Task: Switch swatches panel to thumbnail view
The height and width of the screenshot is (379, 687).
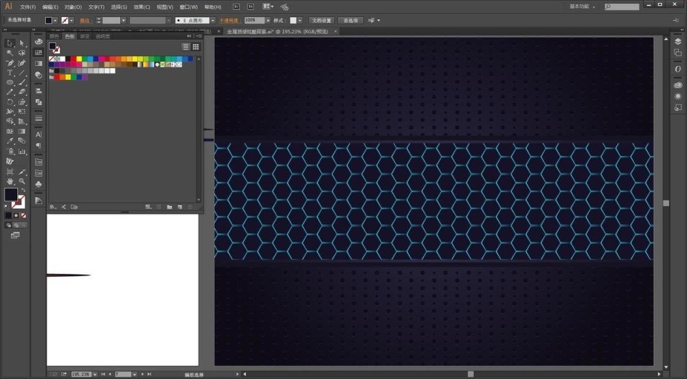Action: [x=196, y=46]
